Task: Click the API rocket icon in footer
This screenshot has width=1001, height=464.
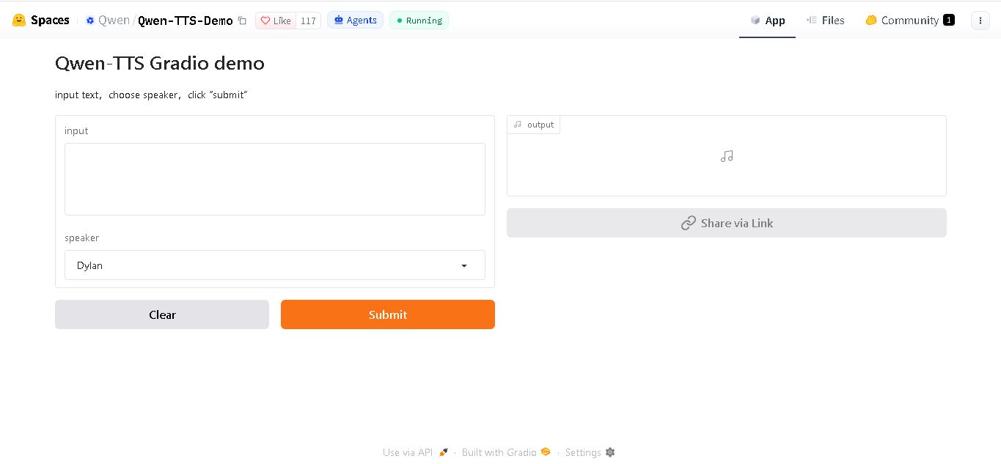Action: pos(443,452)
